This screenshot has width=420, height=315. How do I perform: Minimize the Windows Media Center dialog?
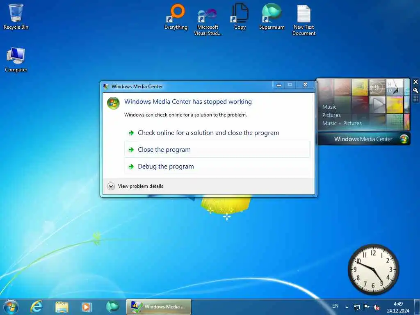pos(279,84)
